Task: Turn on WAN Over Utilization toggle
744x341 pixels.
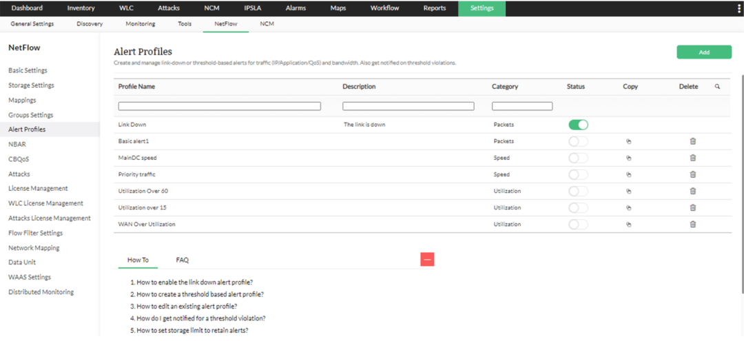Action: click(578, 224)
